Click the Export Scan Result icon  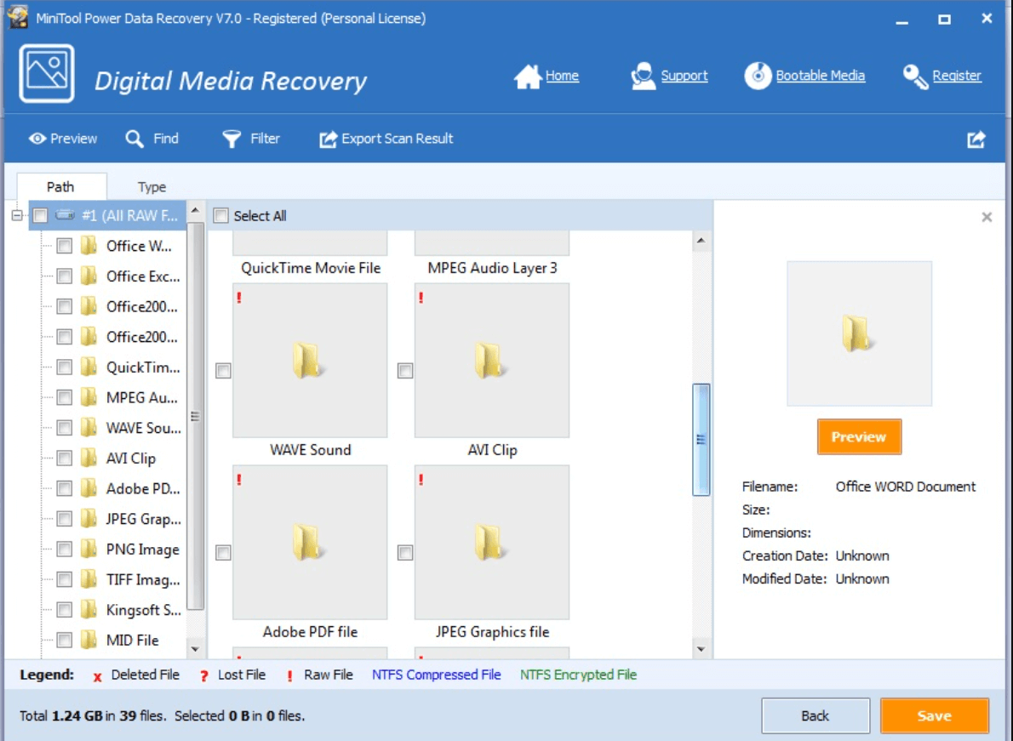tap(326, 138)
